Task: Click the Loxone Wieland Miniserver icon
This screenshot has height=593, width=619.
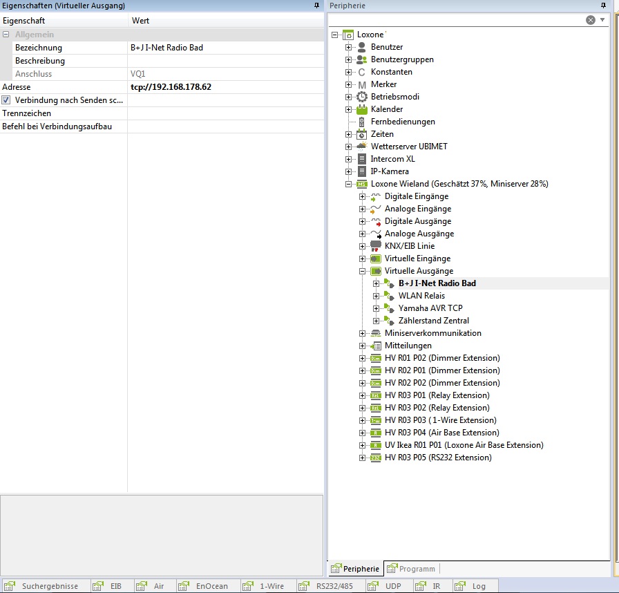Action: pos(362,184)
